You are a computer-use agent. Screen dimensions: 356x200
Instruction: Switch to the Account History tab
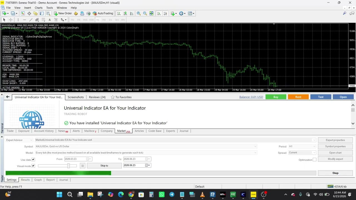(x=44, y=131)
